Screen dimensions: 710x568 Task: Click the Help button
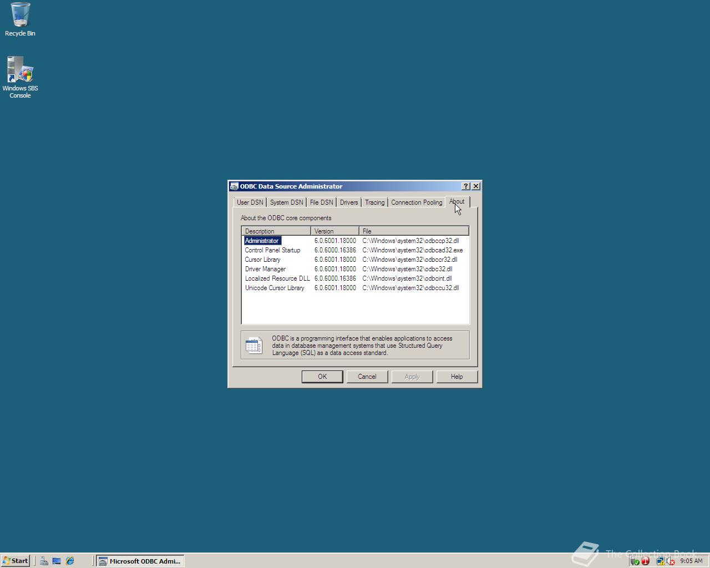pyautogui.click(x=457, y=377)
